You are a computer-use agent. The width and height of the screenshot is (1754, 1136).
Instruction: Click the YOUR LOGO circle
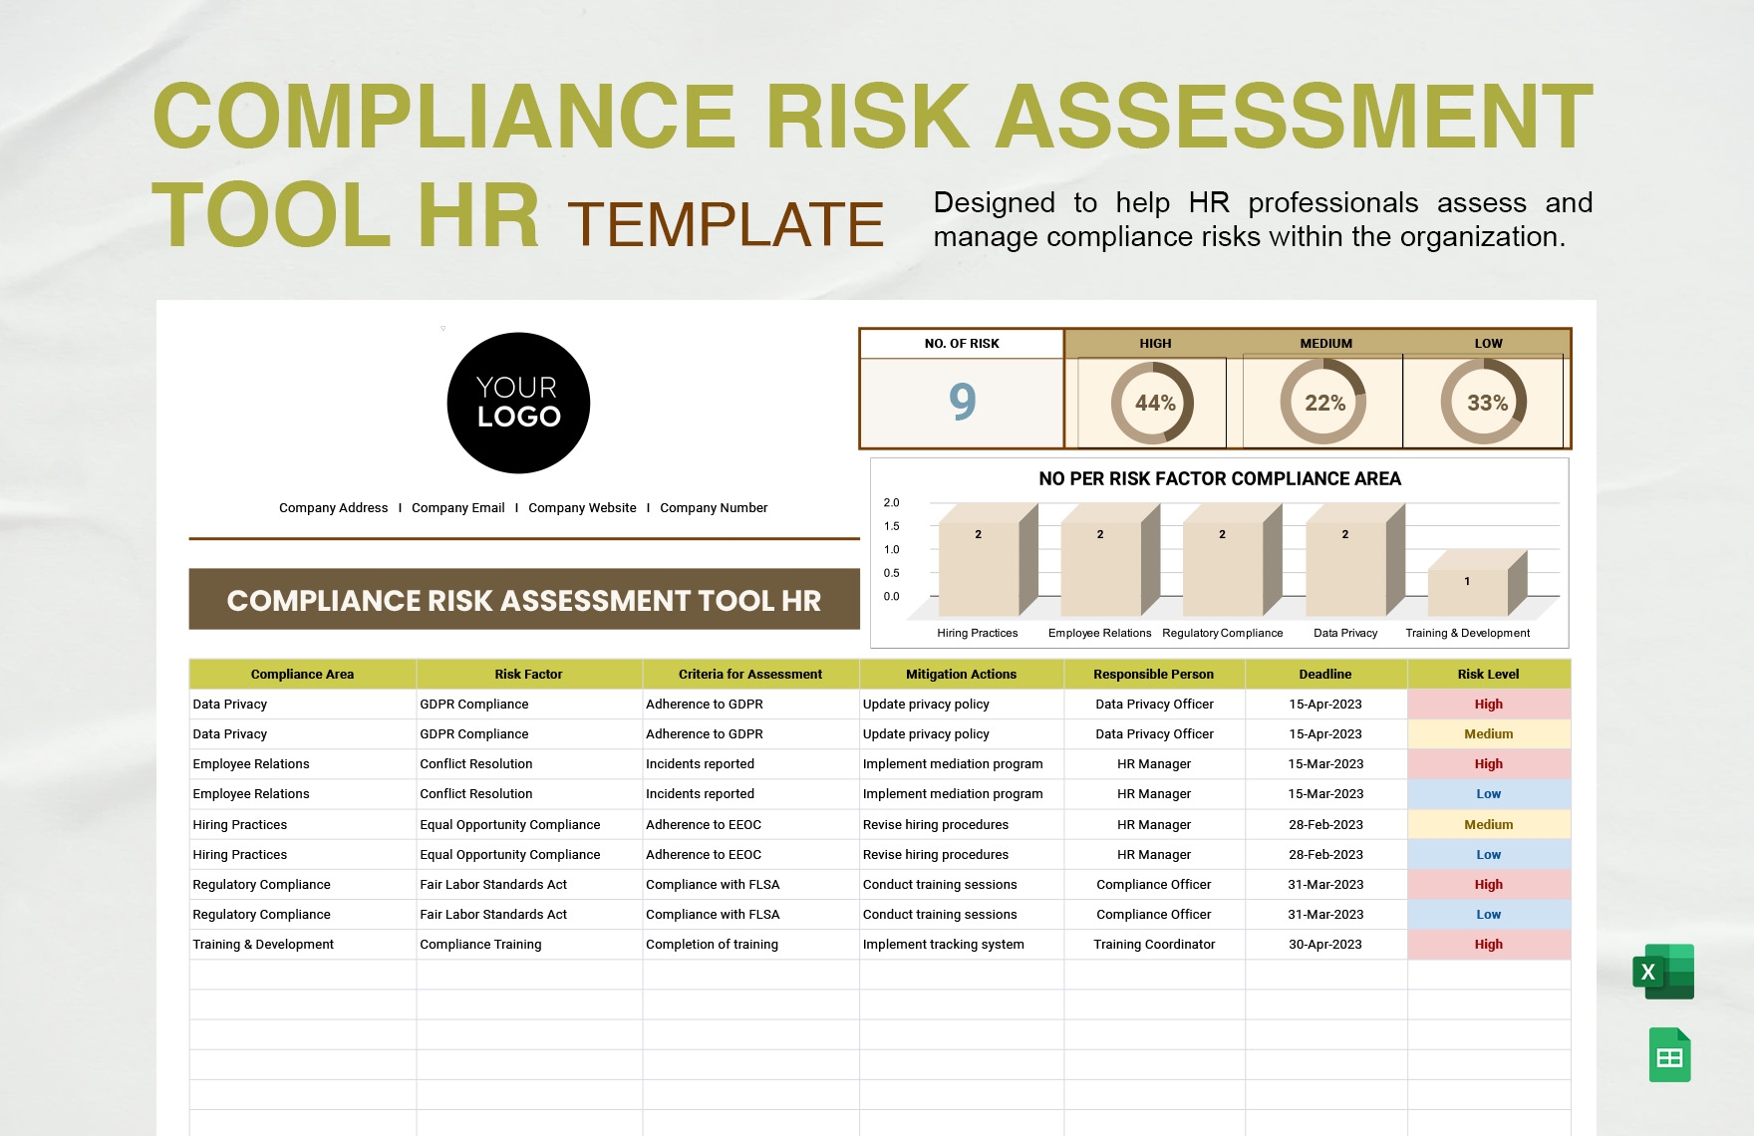(x=518, y=403)
